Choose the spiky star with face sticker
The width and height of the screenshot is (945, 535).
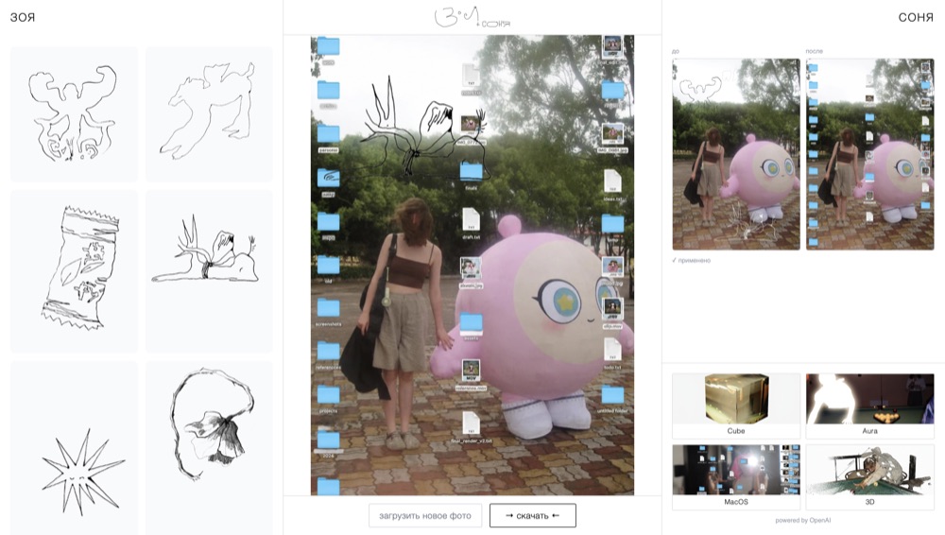74,447
